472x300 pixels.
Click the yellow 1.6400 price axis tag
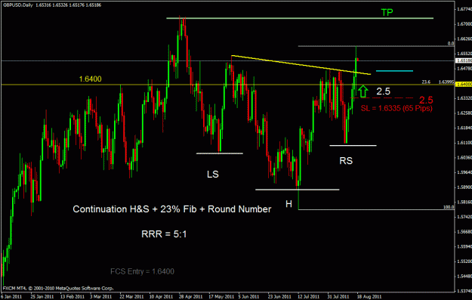(463, 85)
